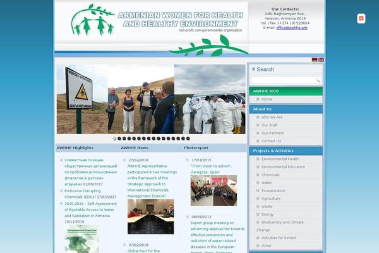Viewport: 379px width, 253px height.
Task: Open Global Pact news item
Action: click(143, 251)
